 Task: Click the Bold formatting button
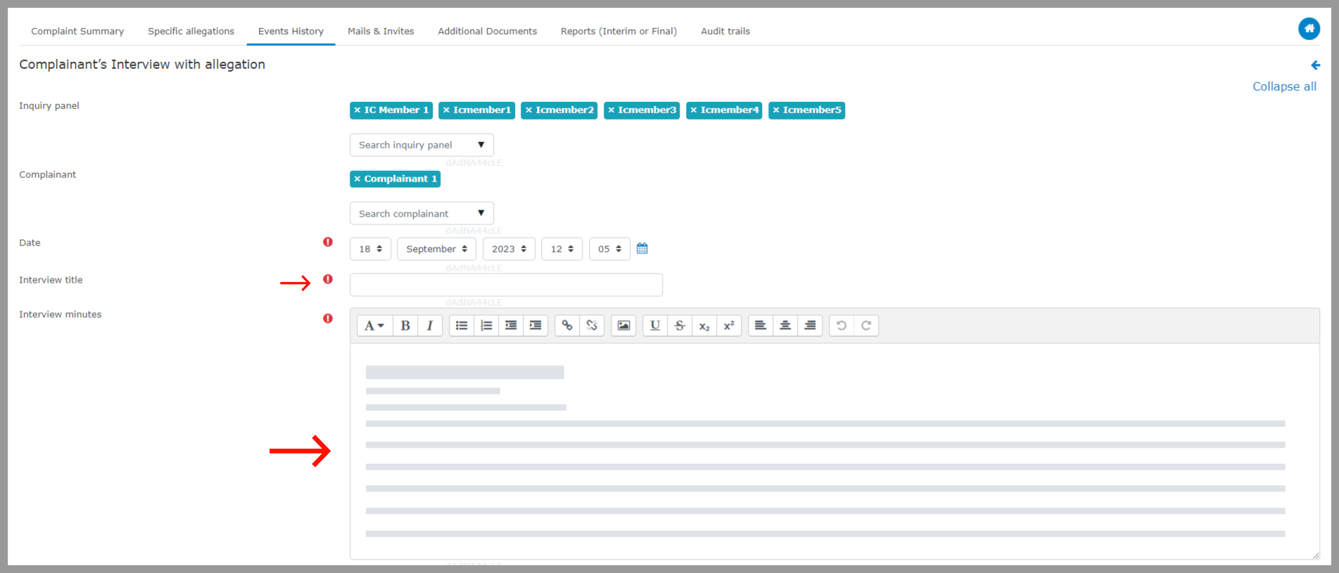click(405, 326)
